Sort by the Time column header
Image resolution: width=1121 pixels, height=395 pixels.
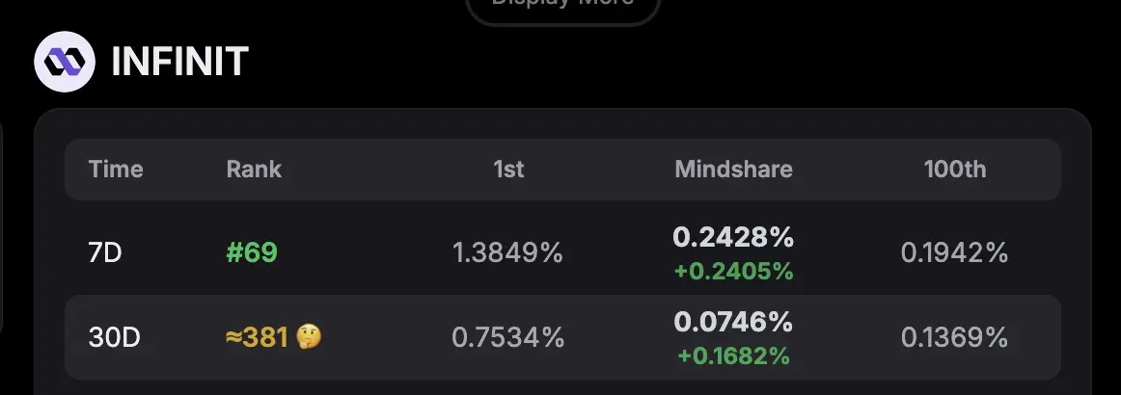point(116,170)
